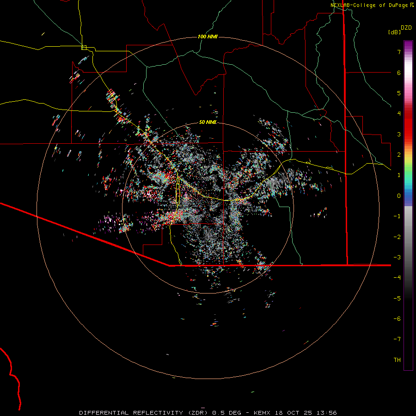Click the KEMX station identifier
416x416 pixels.
pos(263,412)
